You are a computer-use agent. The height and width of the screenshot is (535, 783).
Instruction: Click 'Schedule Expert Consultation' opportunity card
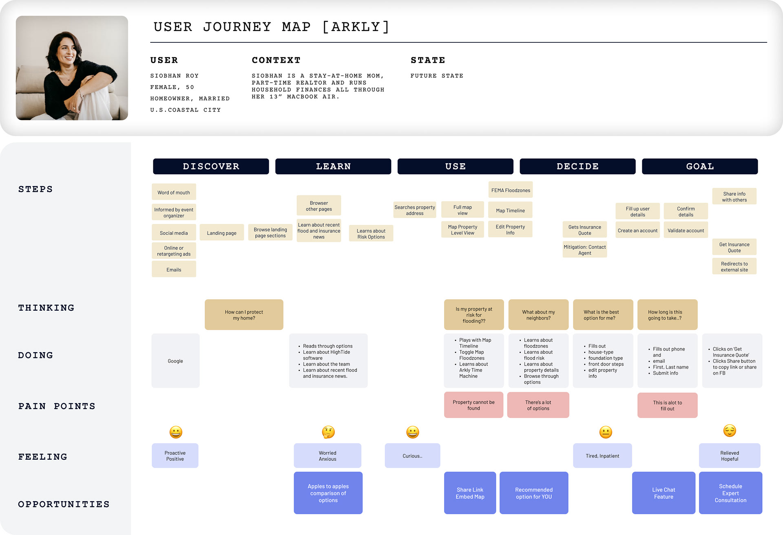click(x=730, y=493)
